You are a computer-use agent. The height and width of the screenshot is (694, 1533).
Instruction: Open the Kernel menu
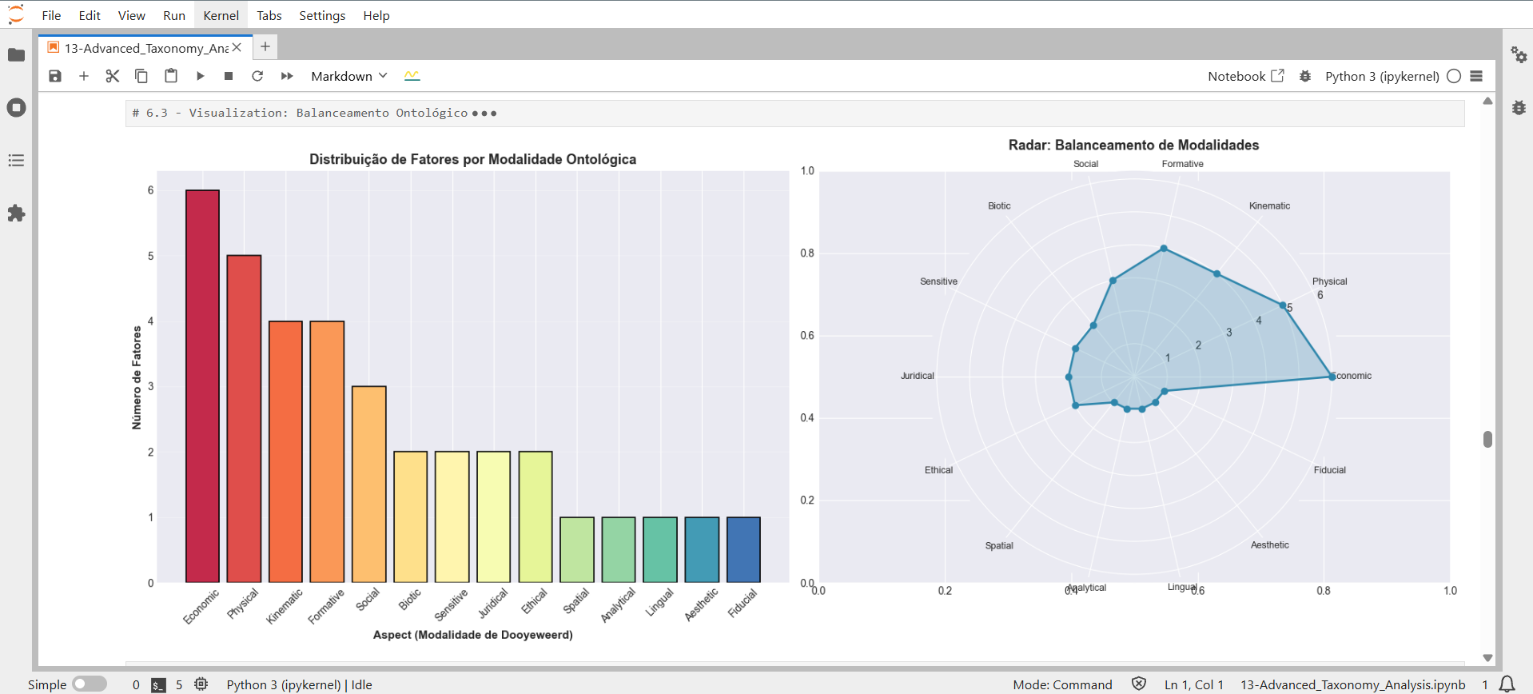[x=221, y=15]
